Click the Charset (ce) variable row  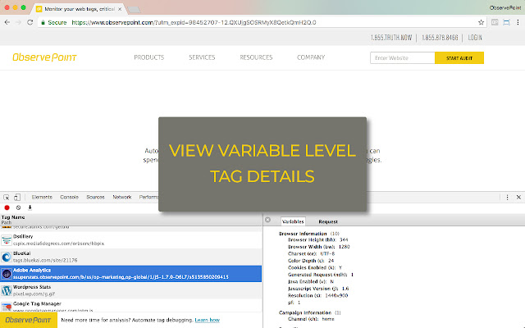pyautogui.click(x=311, y=253)
